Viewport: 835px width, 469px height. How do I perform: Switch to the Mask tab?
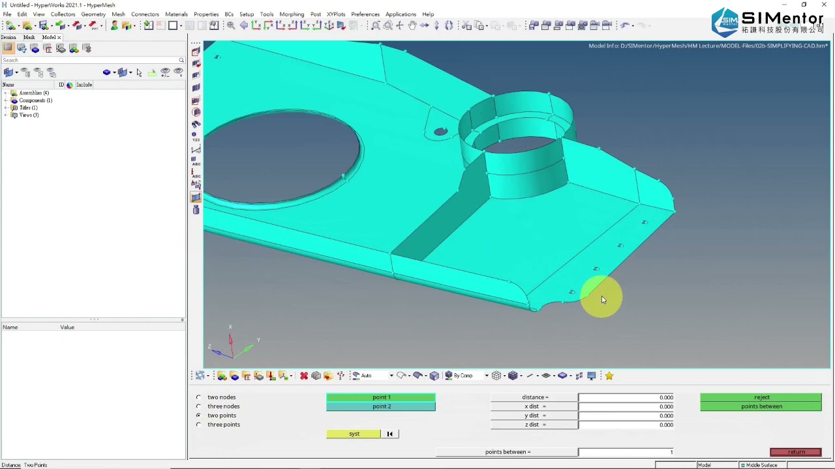[x=29, y=37]
